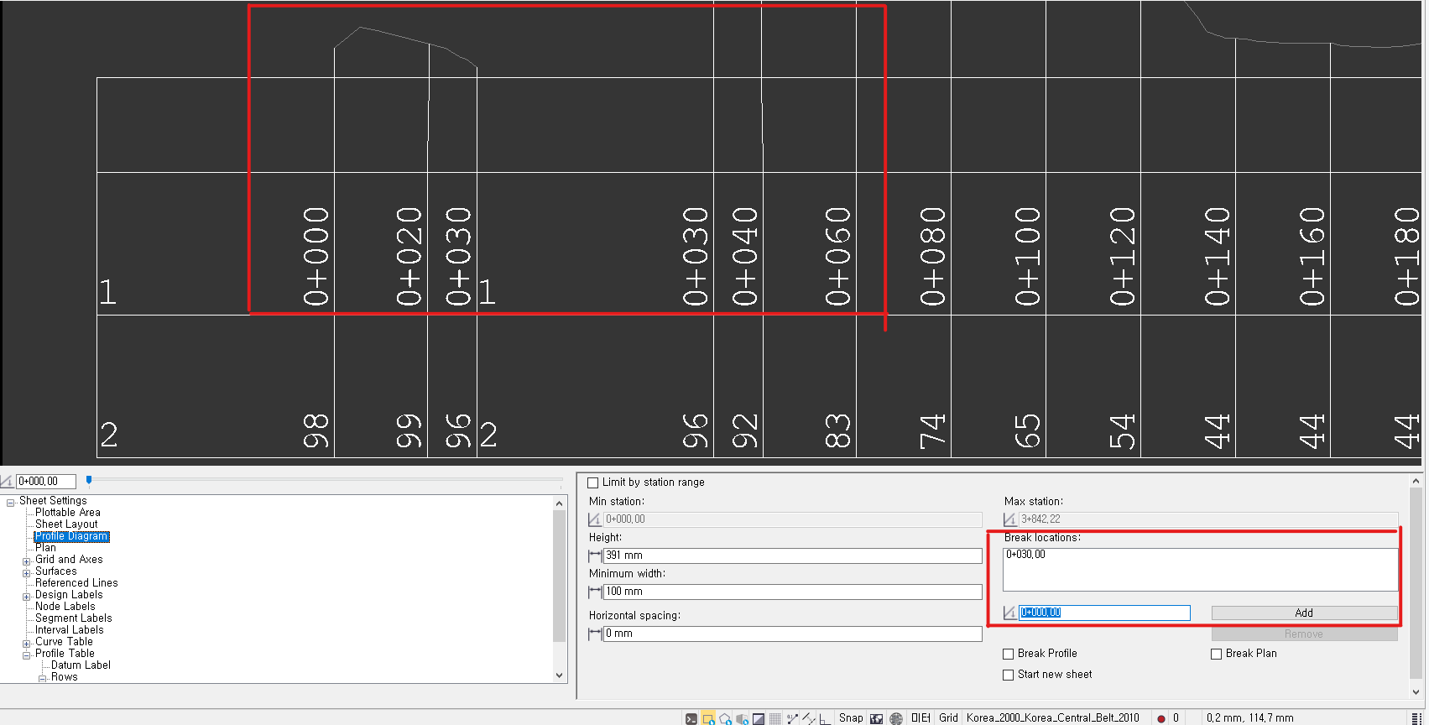Select Interval Labels in settings tree
1429x725 pixels.
click(70, 629)
